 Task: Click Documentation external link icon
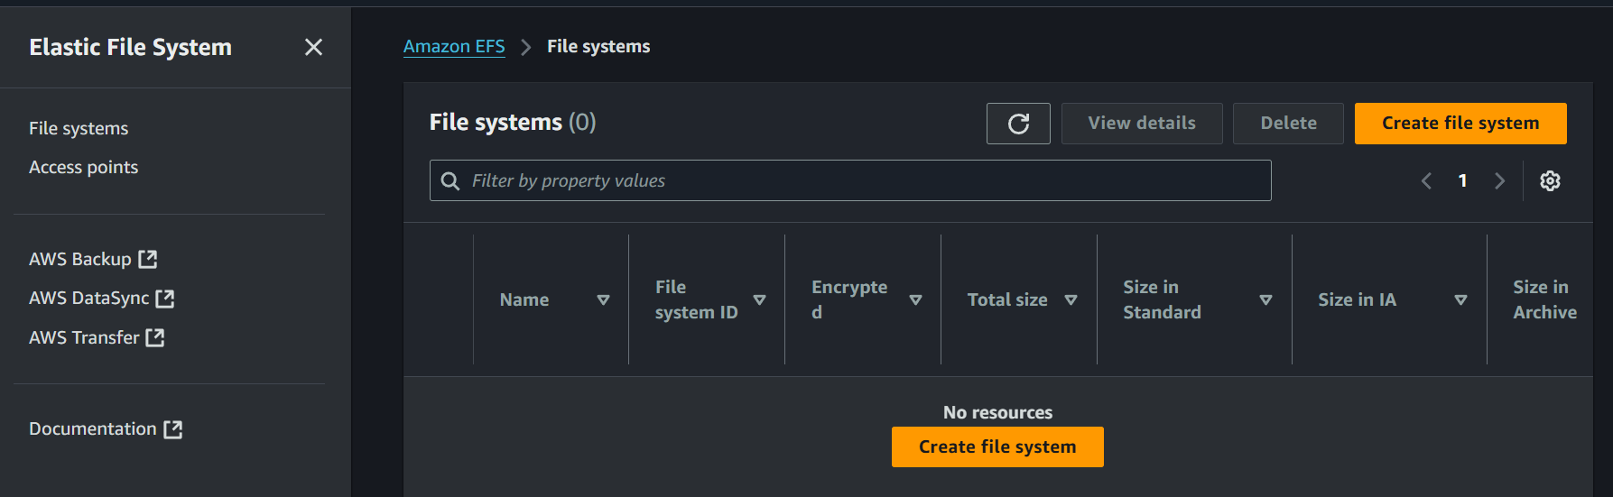click(x=173, y=429)
